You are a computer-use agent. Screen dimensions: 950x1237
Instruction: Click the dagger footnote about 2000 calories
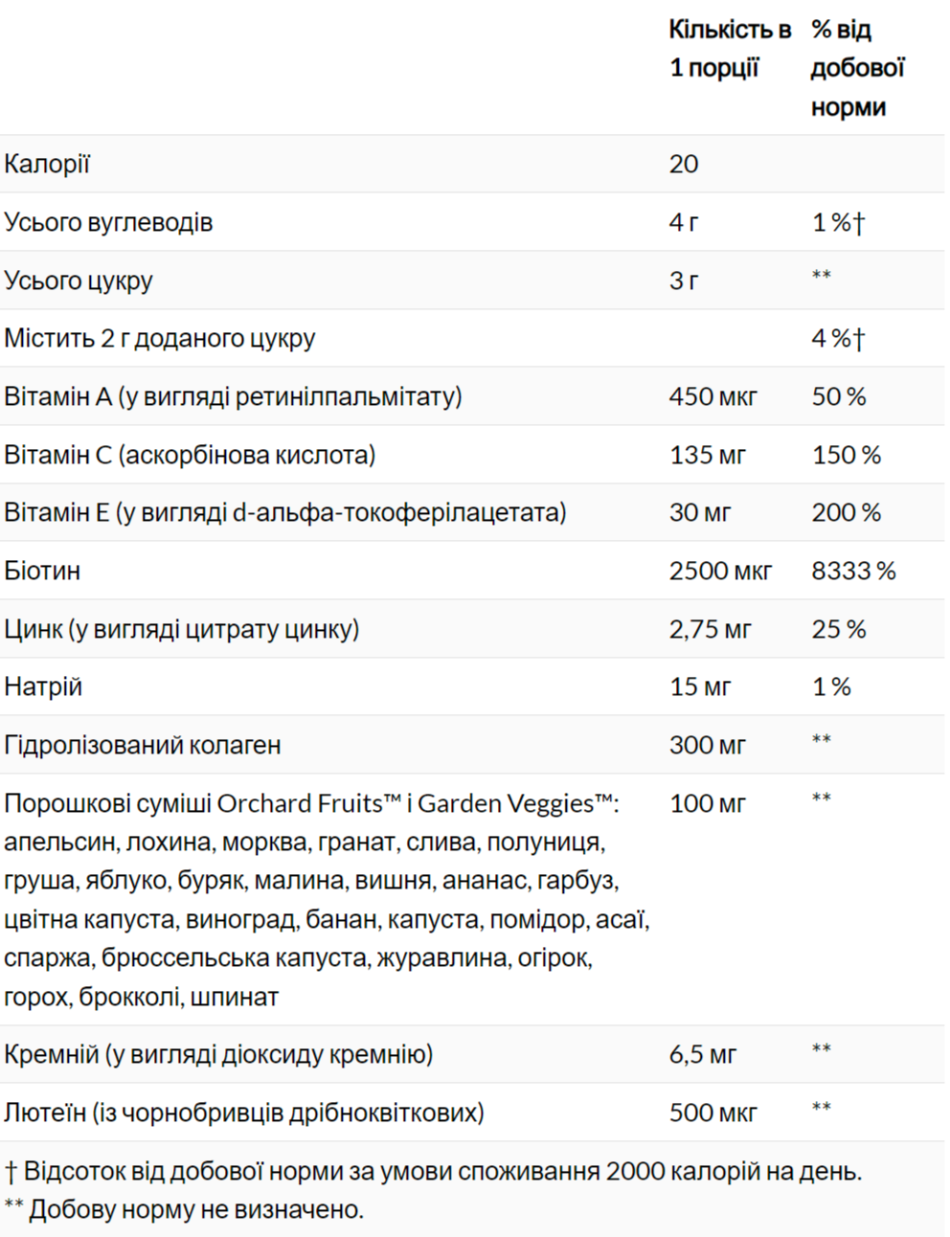[x=433, y=1171]
